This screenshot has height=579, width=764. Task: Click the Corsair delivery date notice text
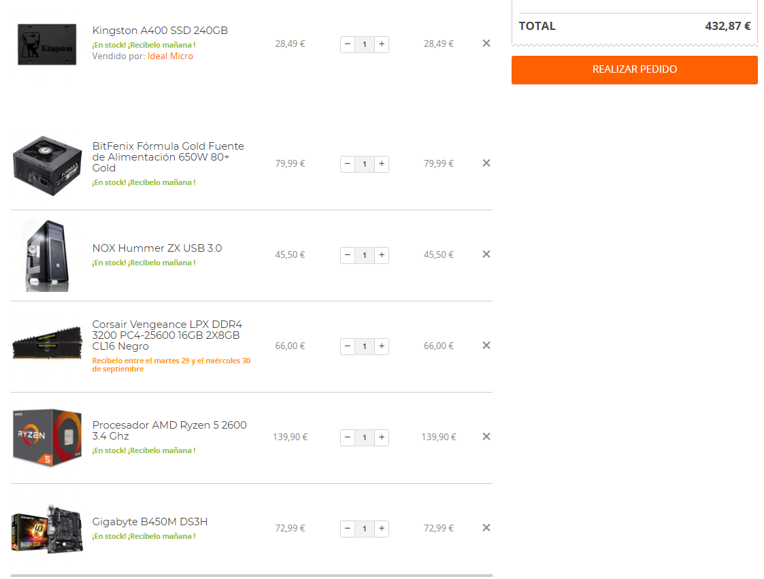[171, 365]
